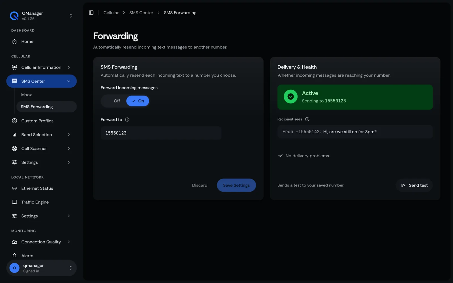
Task: Click the Discard button
Action: 200,185
